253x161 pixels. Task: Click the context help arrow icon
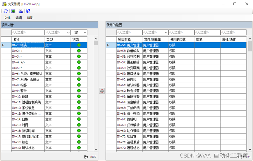click(28, 11)
